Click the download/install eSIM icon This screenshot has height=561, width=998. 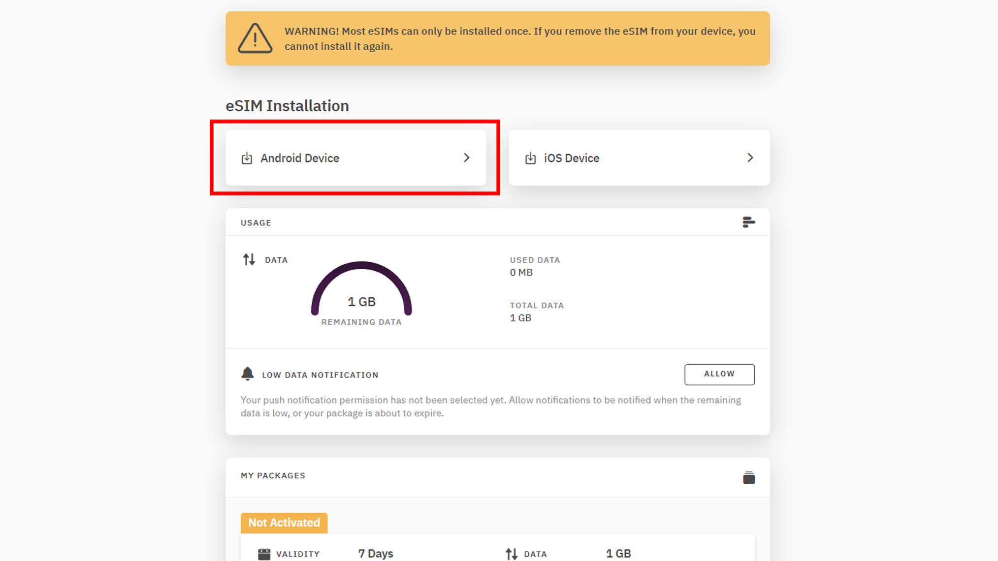click(x=246, y=158)
